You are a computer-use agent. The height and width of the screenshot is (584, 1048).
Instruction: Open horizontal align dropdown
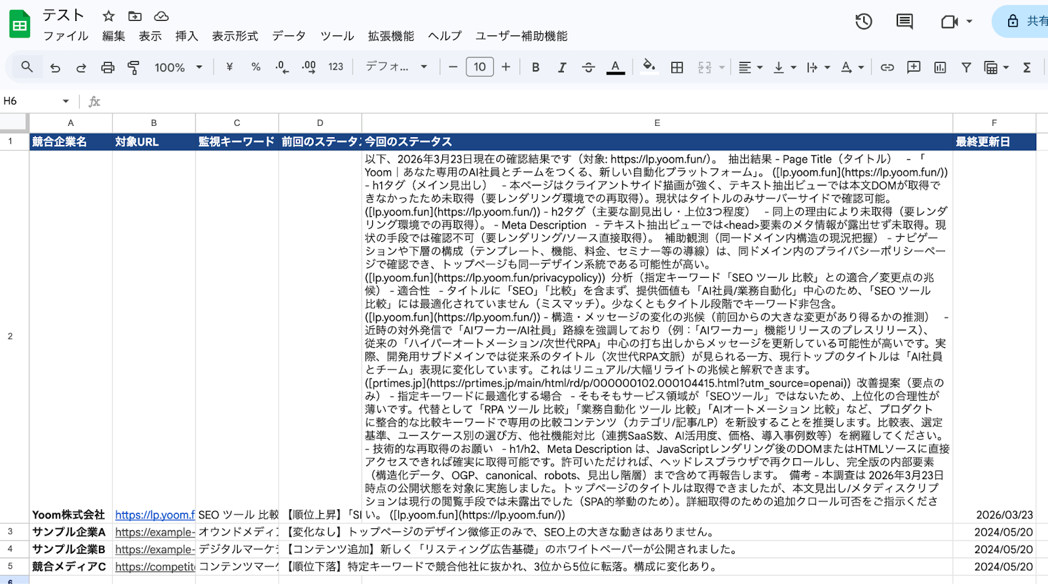(x=750, y=67)
